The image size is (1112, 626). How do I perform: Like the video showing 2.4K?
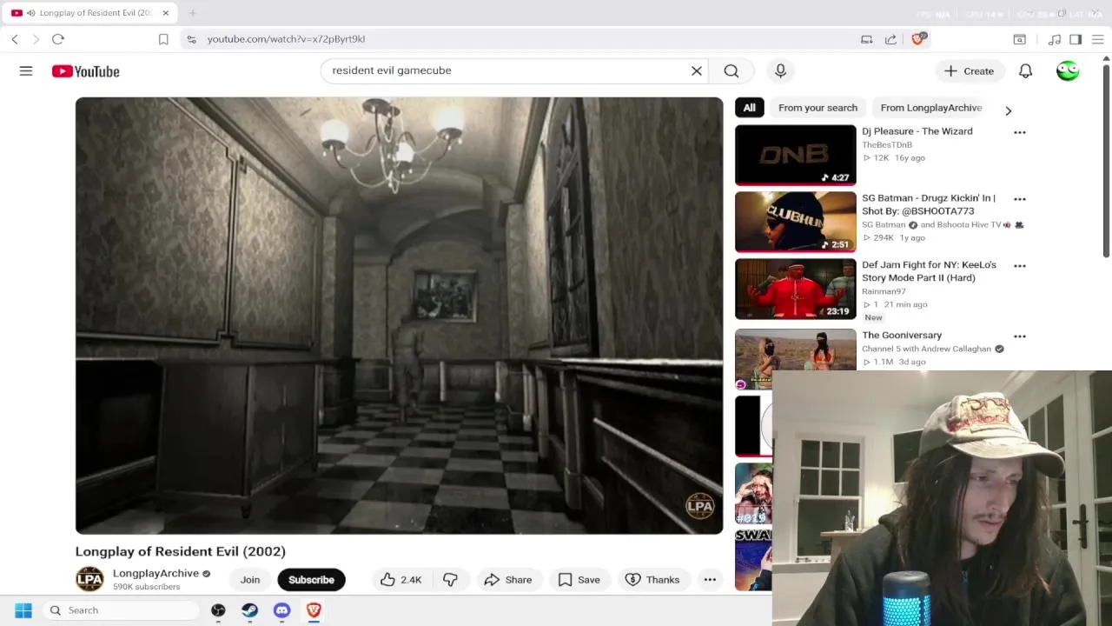[400, 580]
